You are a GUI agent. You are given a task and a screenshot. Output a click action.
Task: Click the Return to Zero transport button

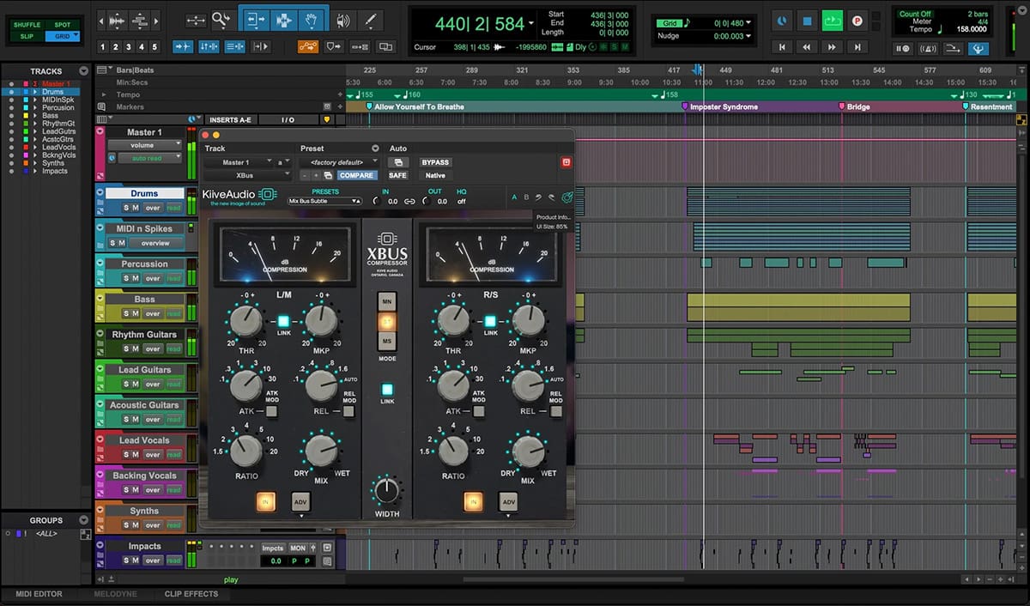coord(782,47)
